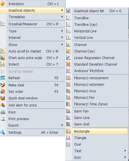Image resolution: width=129 pixels, height=161 pixels.
Task: Toggle the Indent option
Action: [32, 64]
